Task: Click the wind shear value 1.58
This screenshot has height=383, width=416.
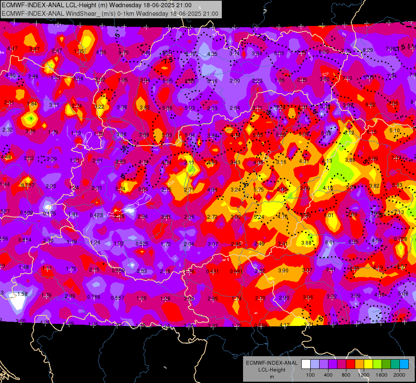Action: pyautogui.click(x=23, y=294)
